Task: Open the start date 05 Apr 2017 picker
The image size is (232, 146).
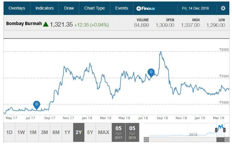Action: pyautogui.click(x=118, y=132)
